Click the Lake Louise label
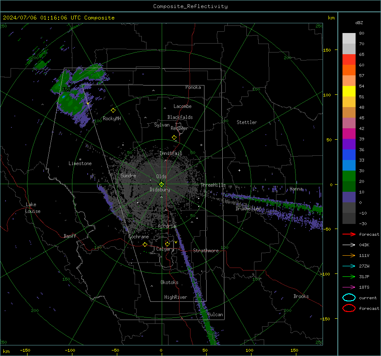The height and width of the screenshot is (356, 381). click(x=33, y=208)
